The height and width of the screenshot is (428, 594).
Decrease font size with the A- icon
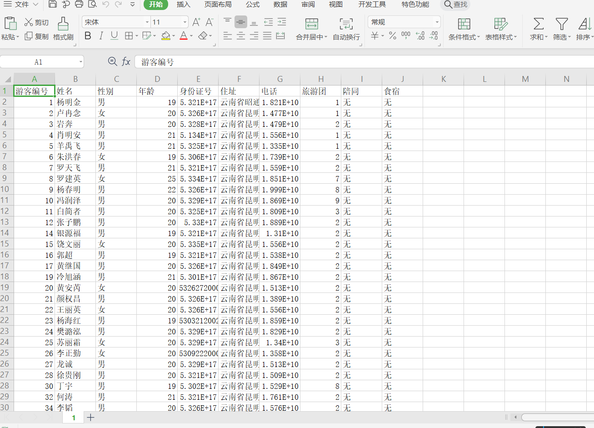point(210,22)
